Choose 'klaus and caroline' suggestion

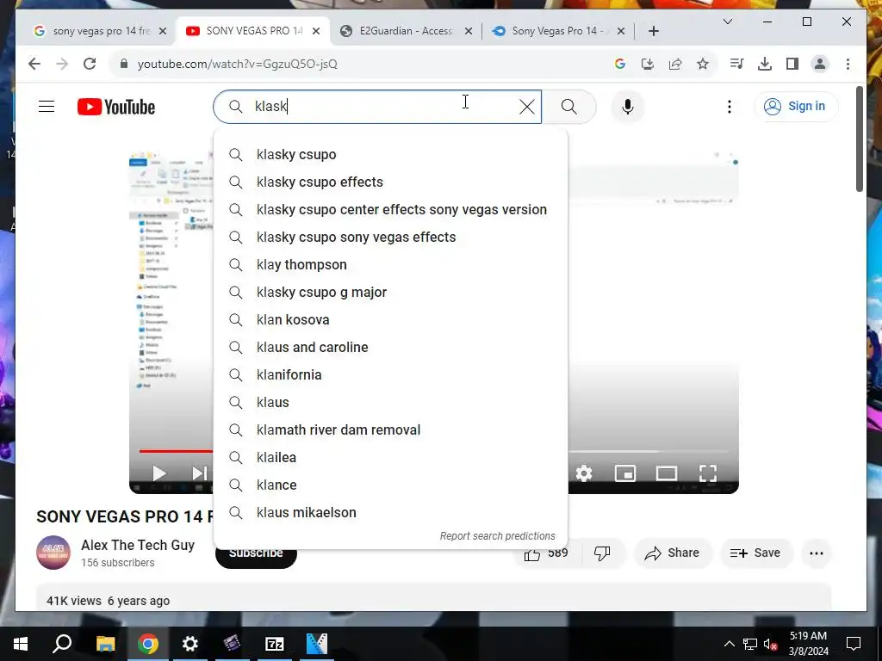click(x=390, y=348)
